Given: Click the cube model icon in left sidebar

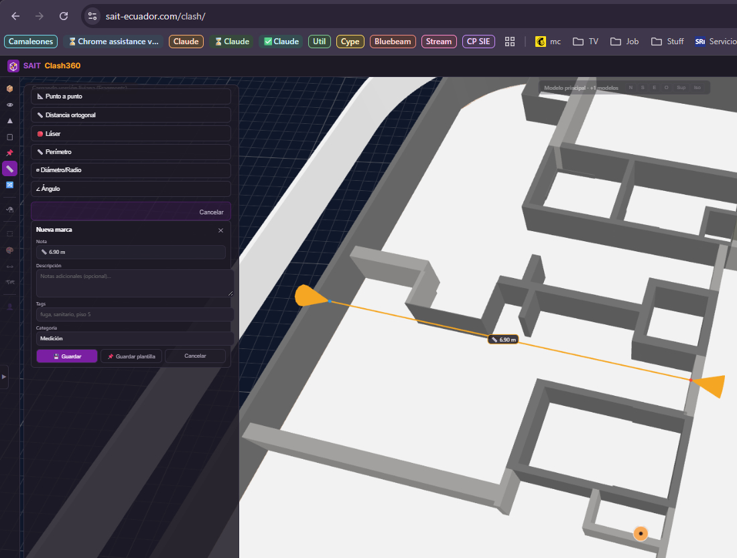Looking at the screenshot, I should pyautogui.click(x=9, y=88).
